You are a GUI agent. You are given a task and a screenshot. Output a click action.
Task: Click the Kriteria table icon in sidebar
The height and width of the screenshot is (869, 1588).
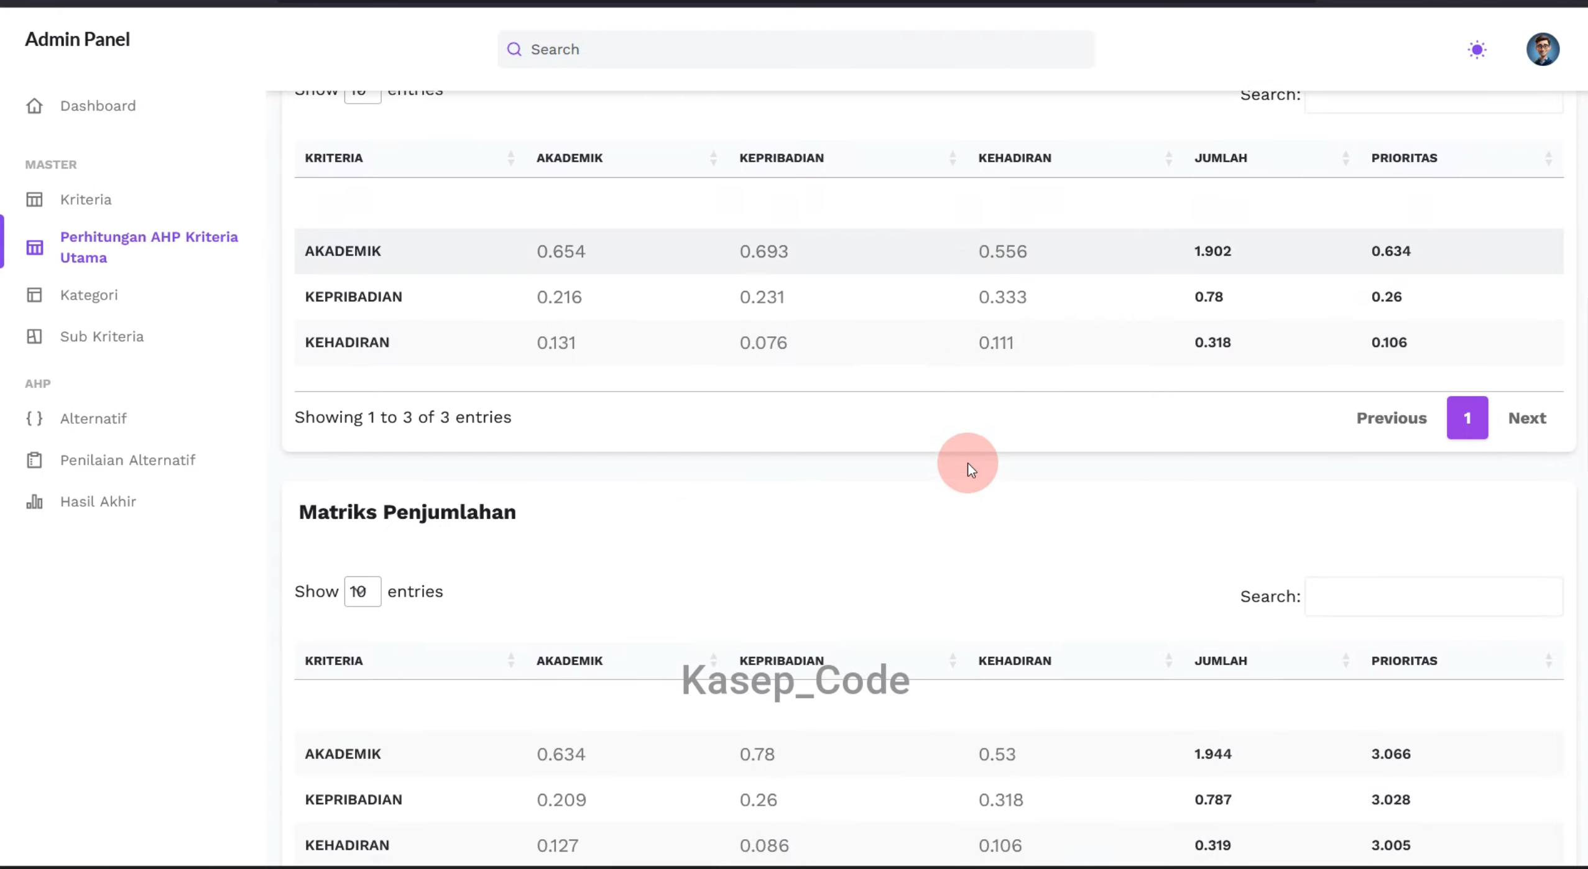(x=34, y=200)
